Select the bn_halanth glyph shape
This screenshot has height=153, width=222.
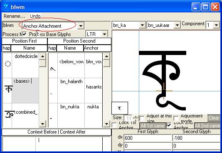51,93
